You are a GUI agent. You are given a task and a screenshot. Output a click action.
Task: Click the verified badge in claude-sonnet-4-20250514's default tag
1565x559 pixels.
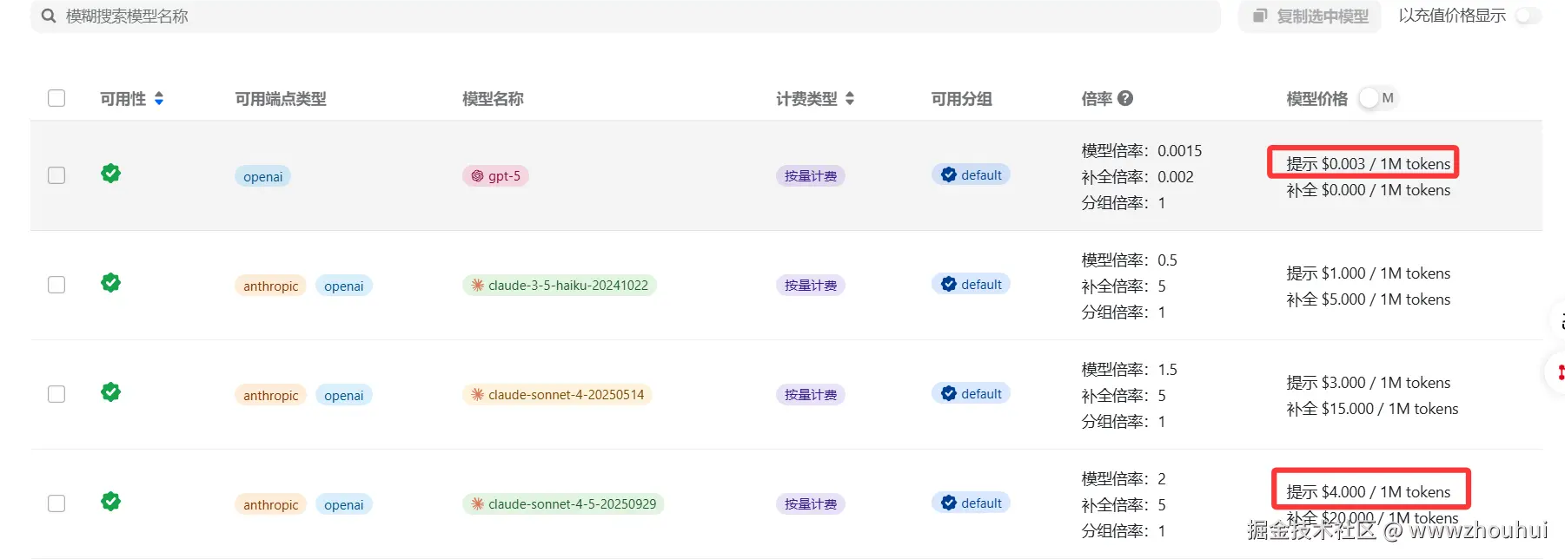[x=949, y=393]
